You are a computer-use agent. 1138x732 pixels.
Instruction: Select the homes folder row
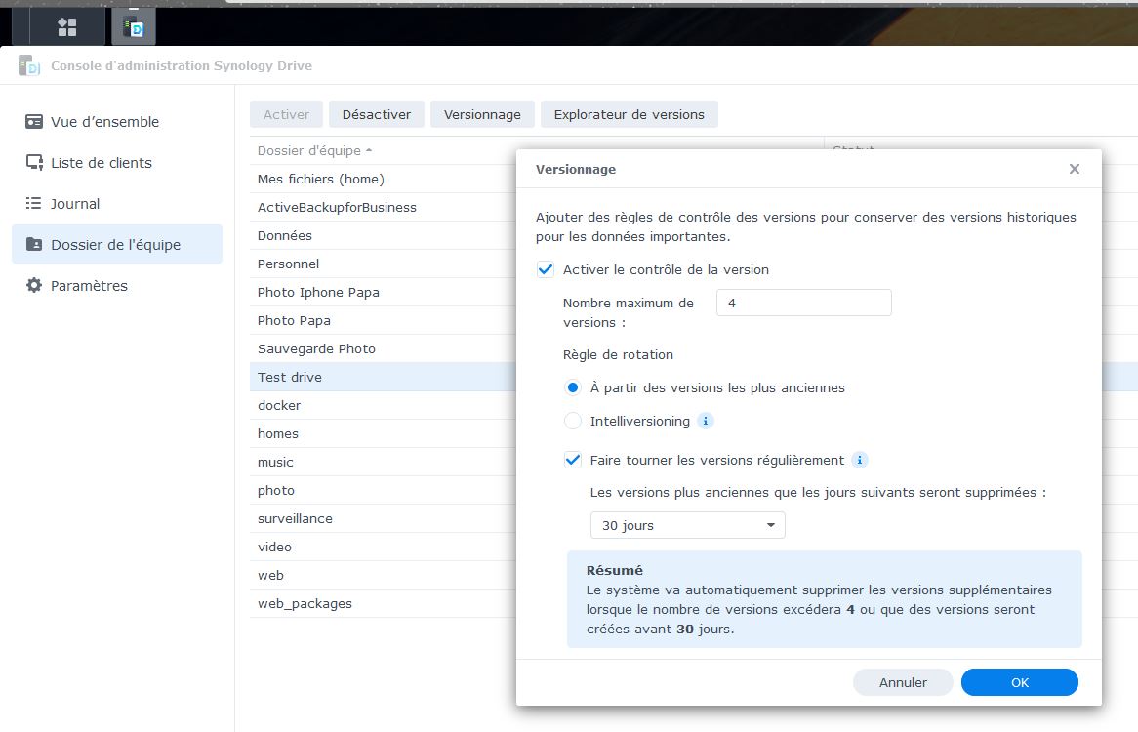tap(384, 433)
